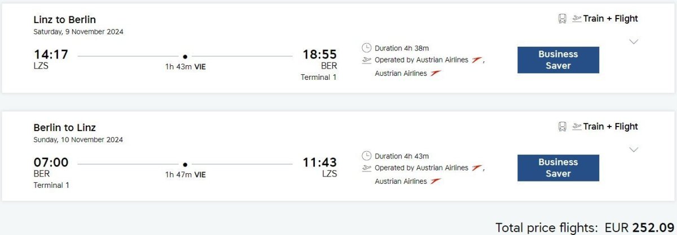The width and height of the screenshot is (677, 235).
Task: Click the plane icon before return 'Operated by'
Action: (367, 168)
